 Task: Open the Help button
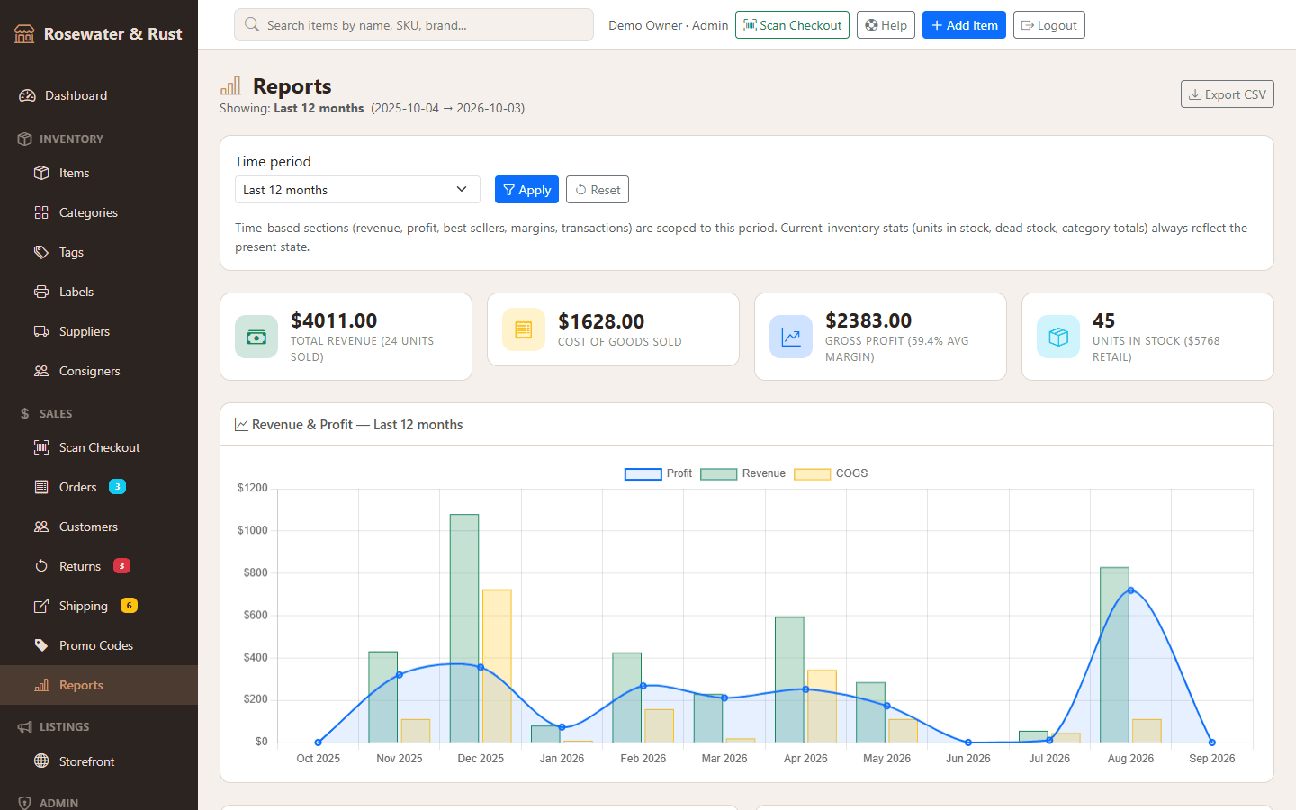click(x=886, y=25)
